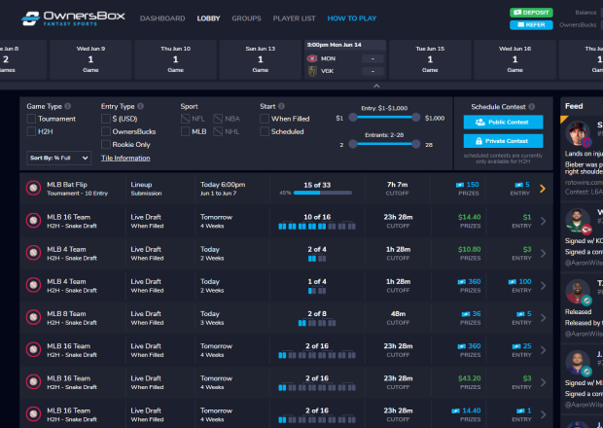
Task: Toggle the Tournament checkbox
Action: (x=31, y=119)
